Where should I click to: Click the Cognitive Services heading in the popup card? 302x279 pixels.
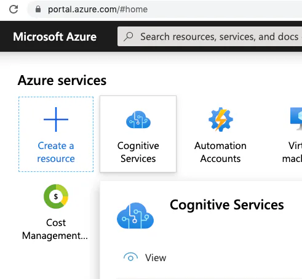click(227, 205)
